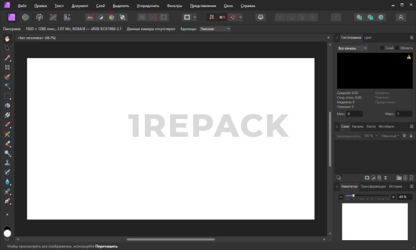Select the Crop tool
This screenshot has height=250, width=416.
point(7,67)
